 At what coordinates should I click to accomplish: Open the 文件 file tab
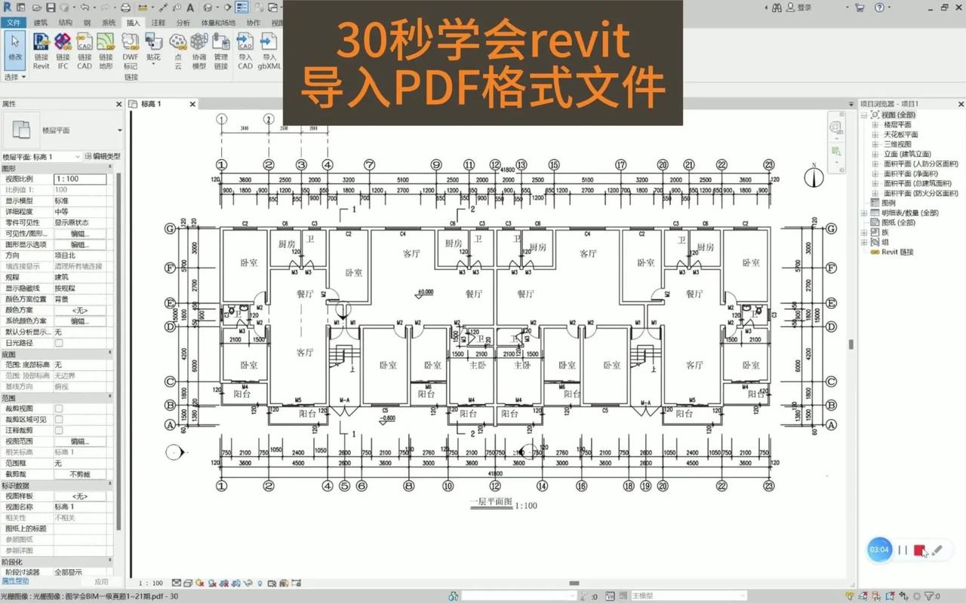click(14, 23)
